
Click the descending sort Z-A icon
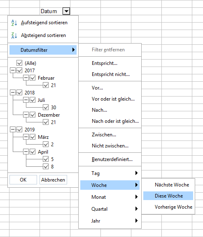pyautogui.click(x=14, y=35)
